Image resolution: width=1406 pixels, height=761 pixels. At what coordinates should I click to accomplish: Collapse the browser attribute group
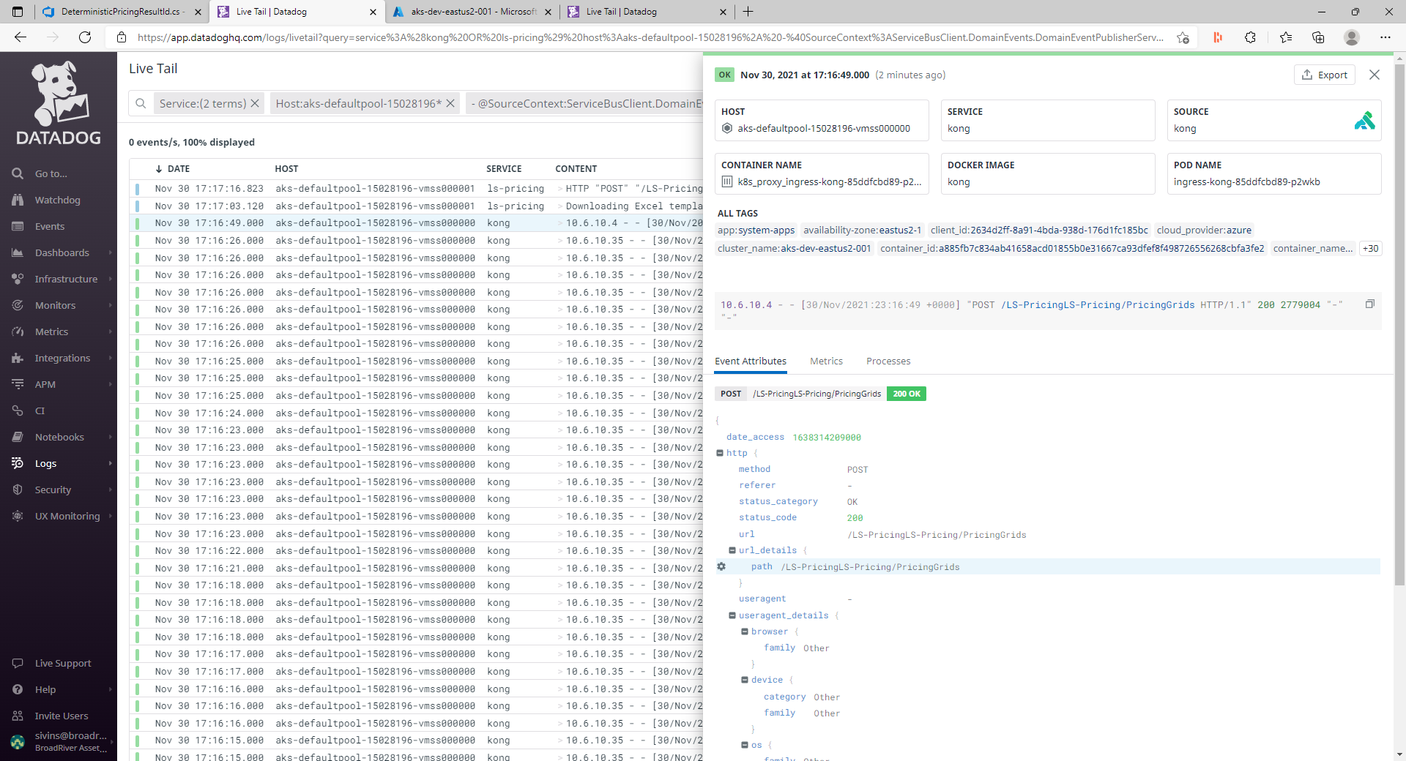click(x=745, y=631)
